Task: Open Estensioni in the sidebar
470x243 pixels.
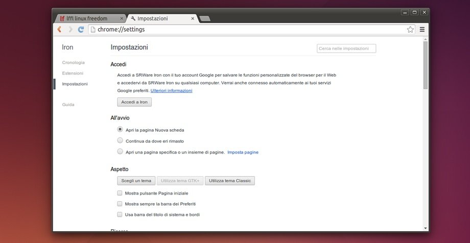Action: point(73,73)
